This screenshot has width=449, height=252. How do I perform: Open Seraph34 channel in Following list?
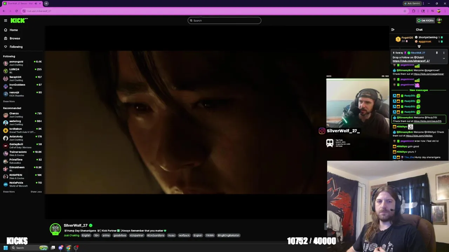pyautogui.click(x=22, y=78)
